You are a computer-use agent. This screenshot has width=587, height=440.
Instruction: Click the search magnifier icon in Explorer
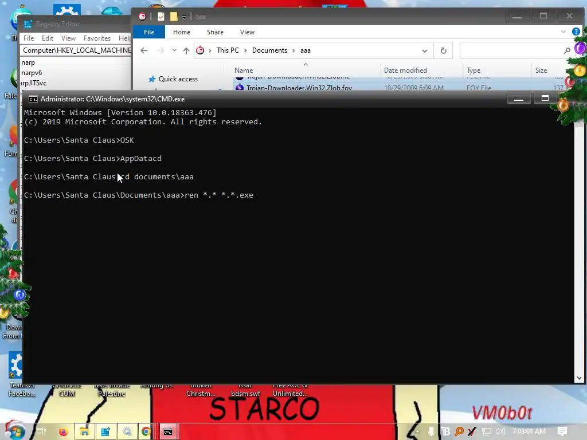[567, 50]
